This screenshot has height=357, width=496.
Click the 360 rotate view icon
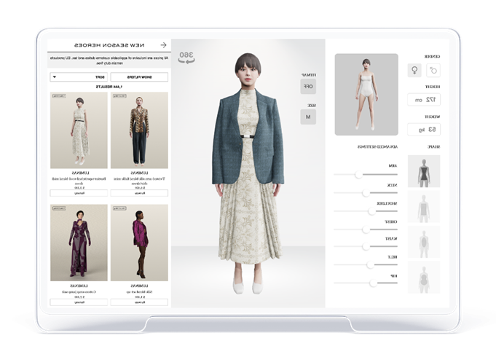186,58
